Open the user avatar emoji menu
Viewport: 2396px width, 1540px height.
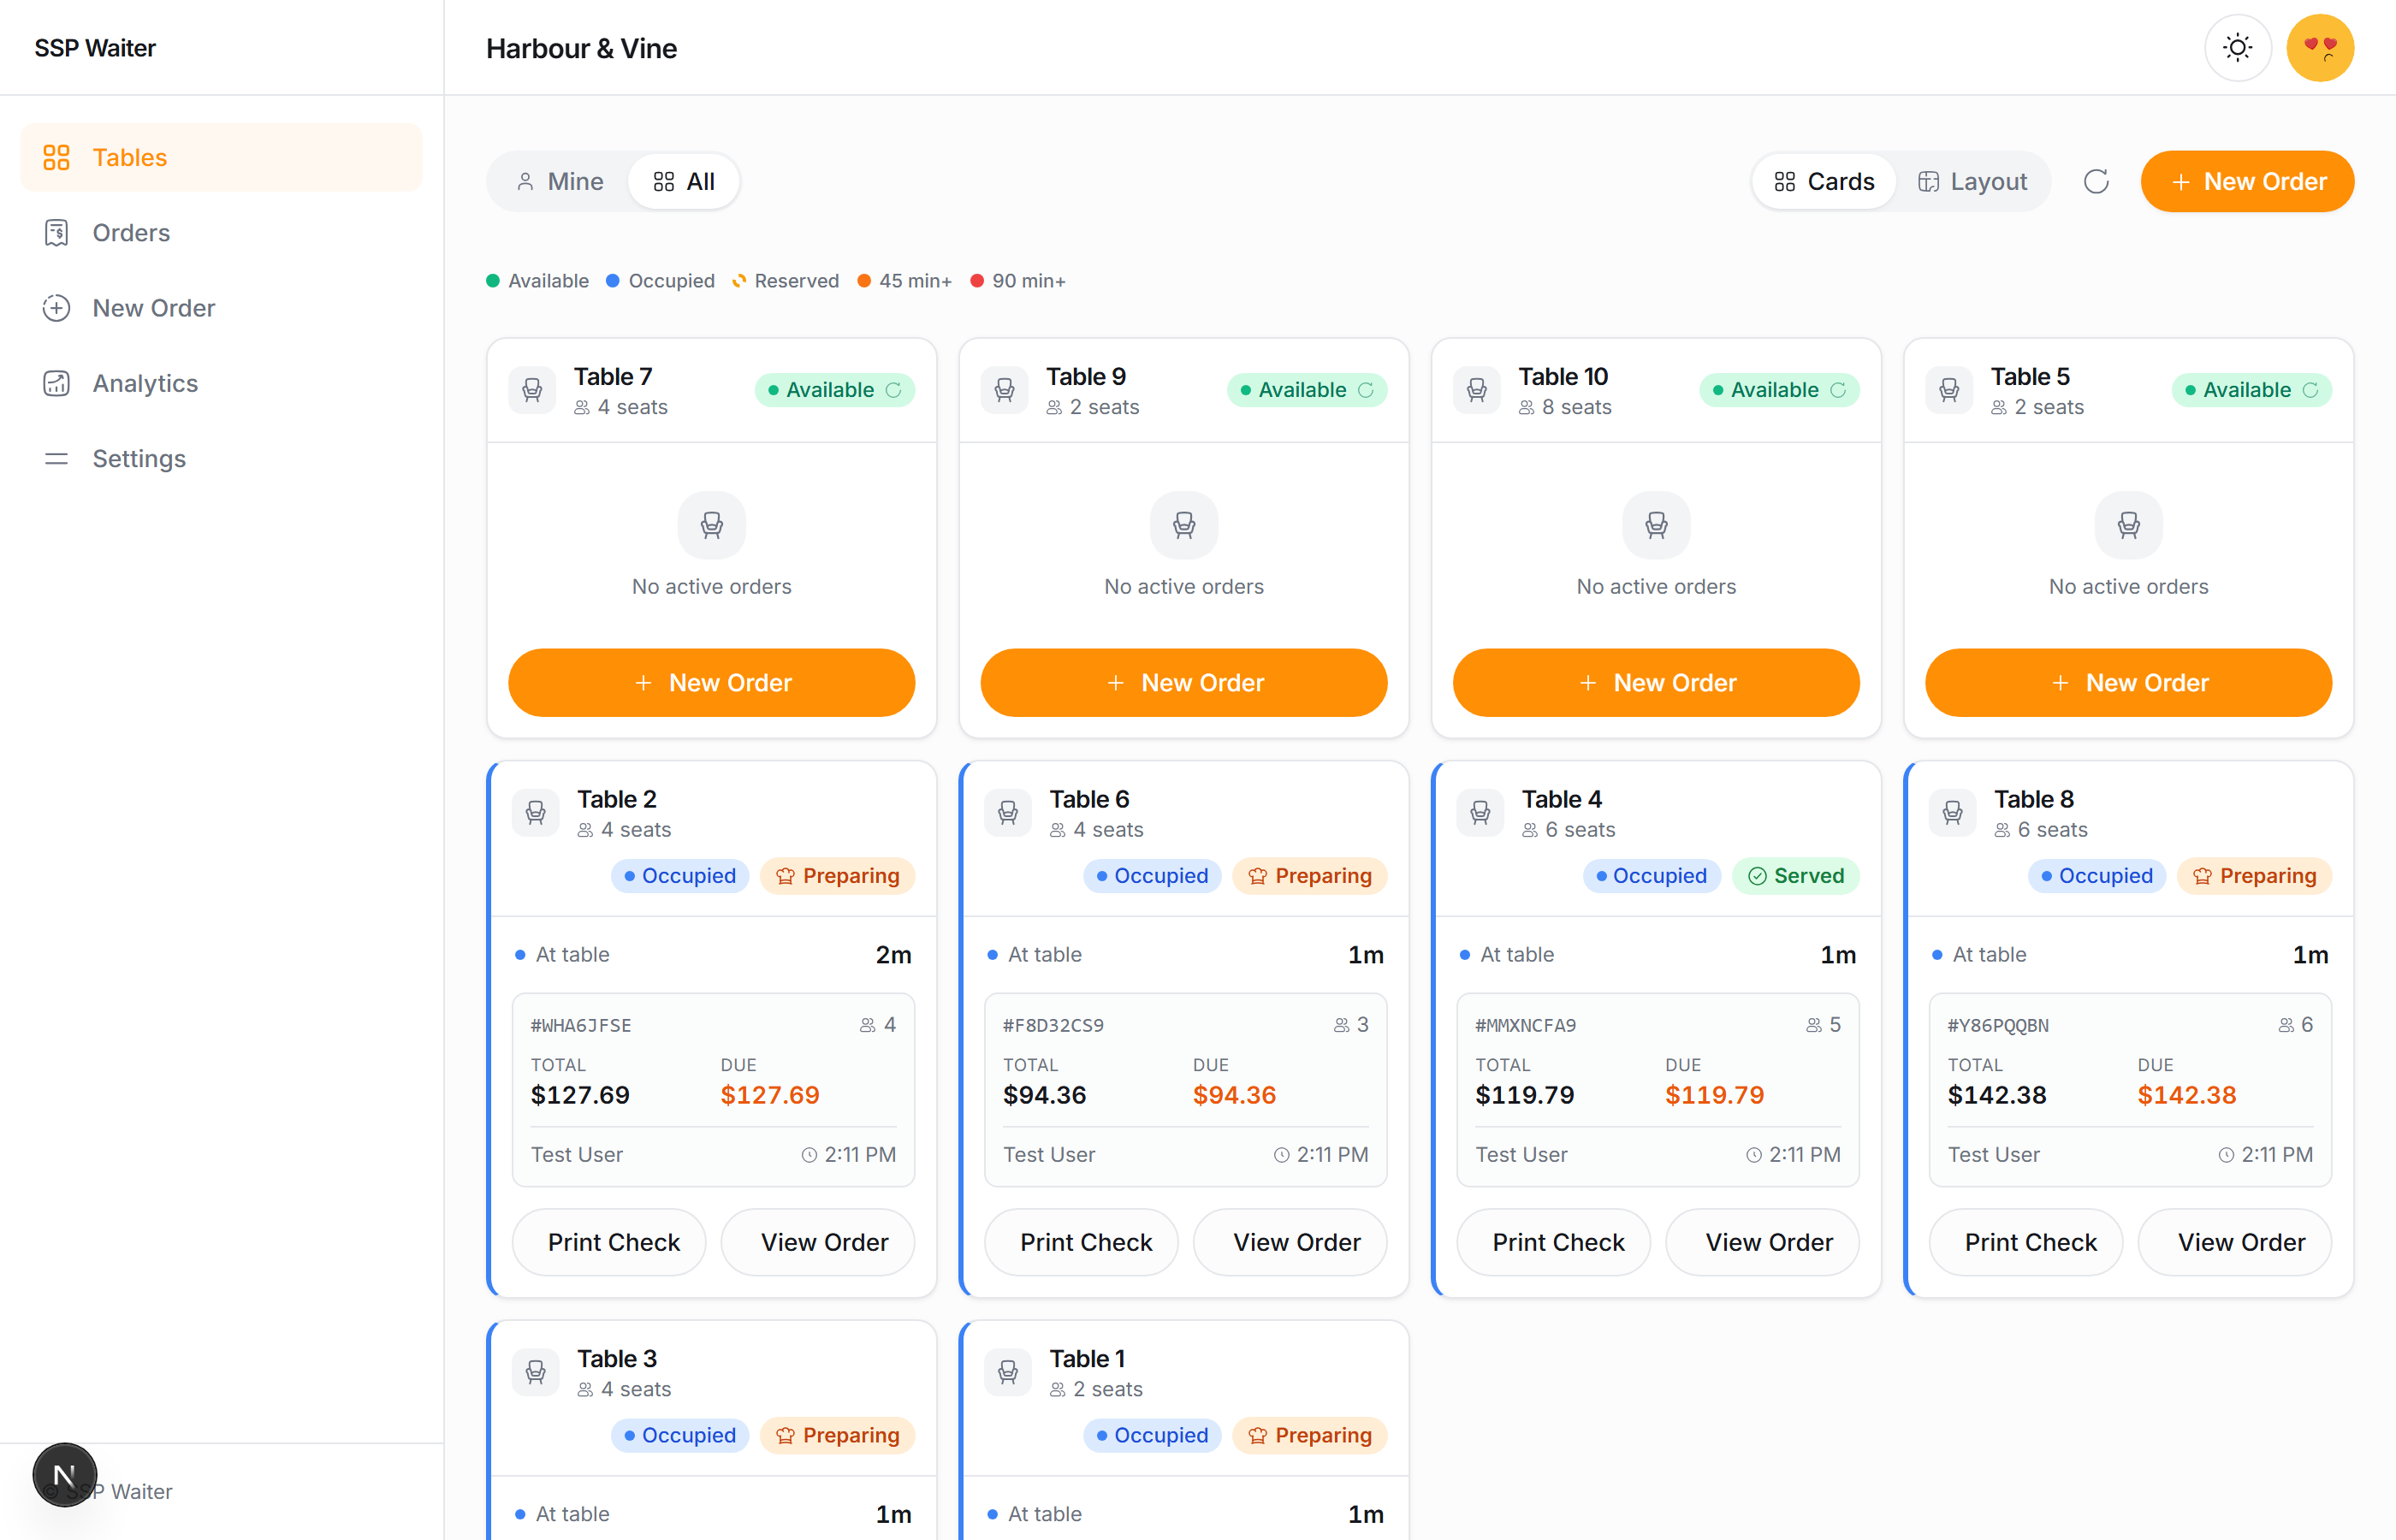tap(2320, 47)
